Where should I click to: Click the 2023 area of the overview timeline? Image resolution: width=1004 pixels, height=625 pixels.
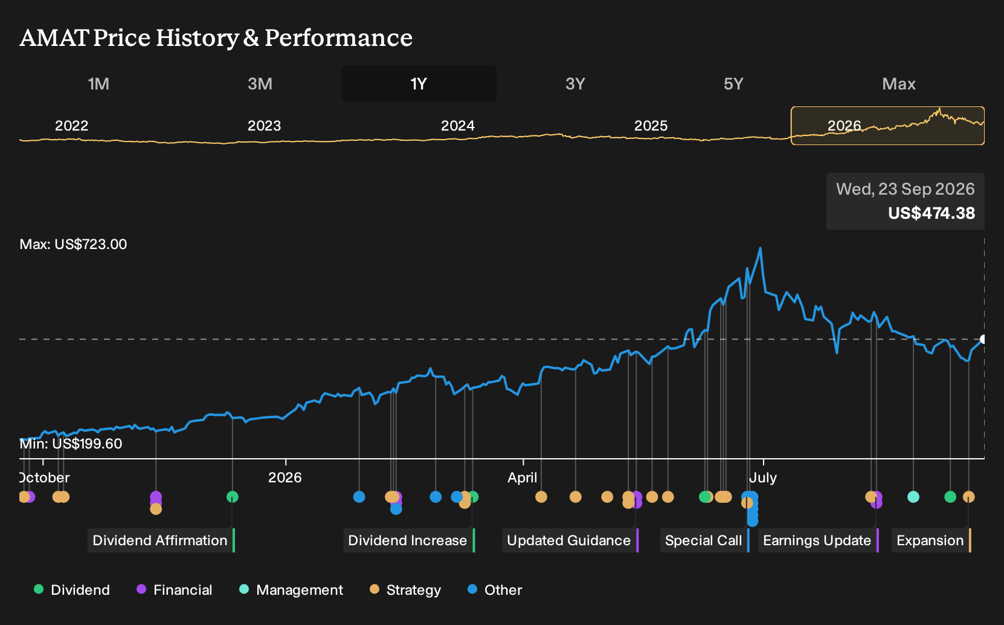pos(265,126)
